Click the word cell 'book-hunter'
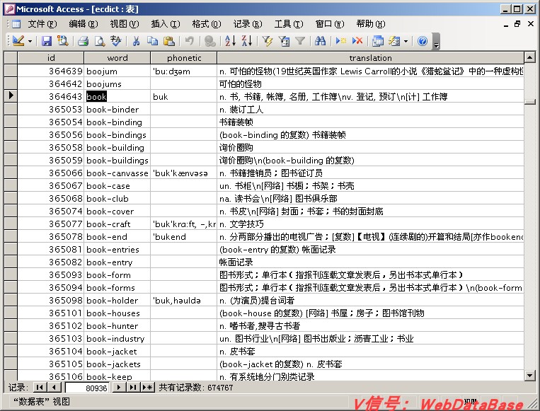 pos(117,325)
